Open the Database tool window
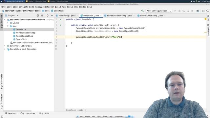Viewport: 210px width, 118px height. (208, 30)
